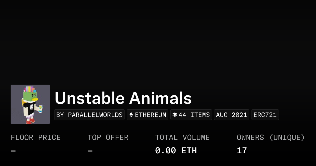
Task: Click the AUG 2021 creation date badge
Action: [231, 115]
